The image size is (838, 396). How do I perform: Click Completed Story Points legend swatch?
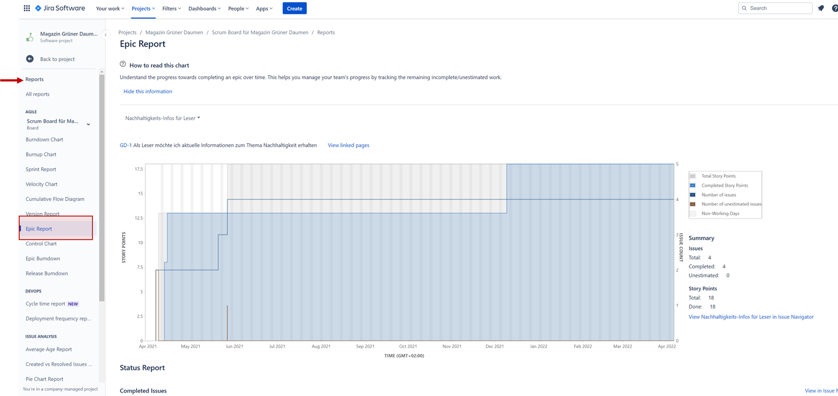pyautogui.click(x=693, y=185)
